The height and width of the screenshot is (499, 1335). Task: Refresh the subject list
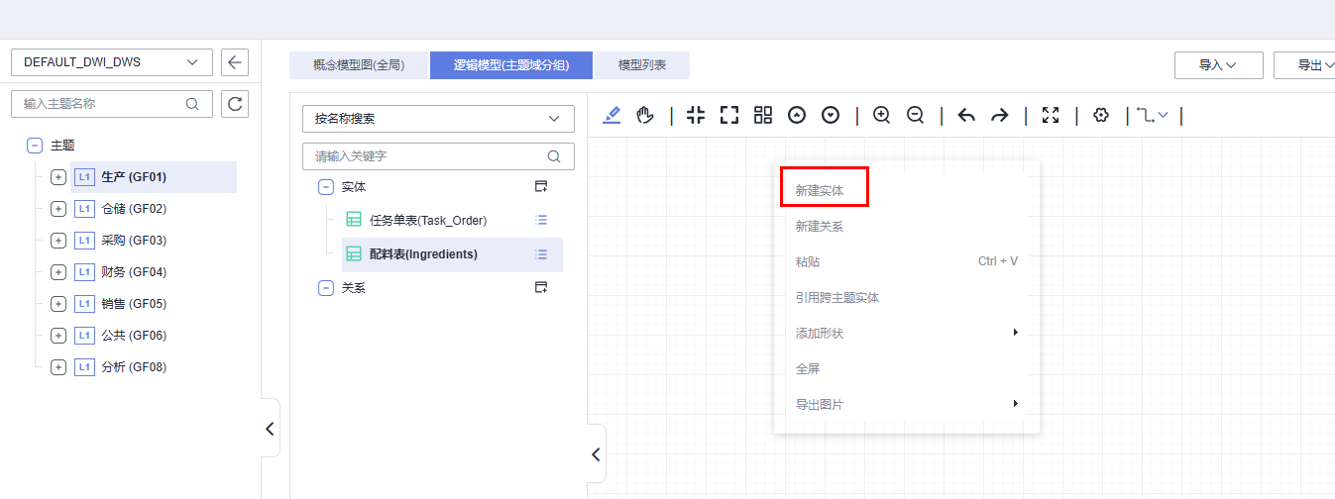(x=235, y=103)
